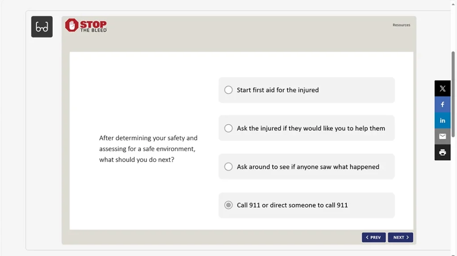Image resolution: width=457 pixels, height=256 pixels.
Task: Share page via Facebook icon
Action: tap(442, 105)
